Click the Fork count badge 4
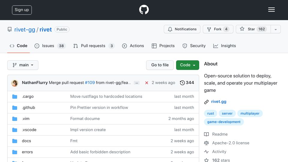The image size is (288, 162). [x=226, y=29]
